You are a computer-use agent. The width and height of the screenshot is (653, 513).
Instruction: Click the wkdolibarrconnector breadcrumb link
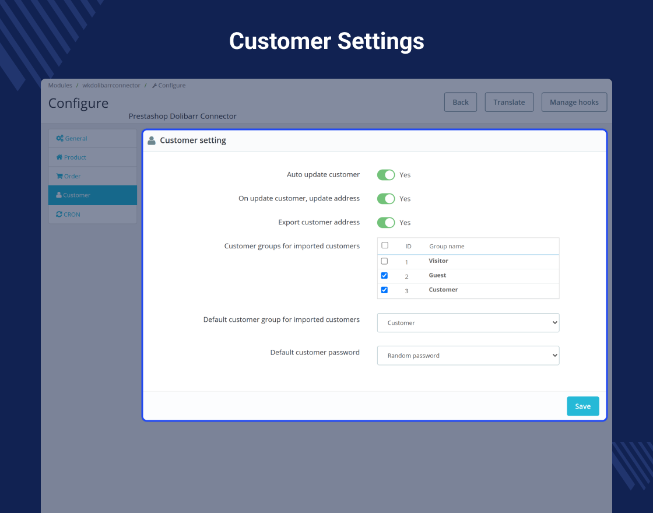point(111,85)
